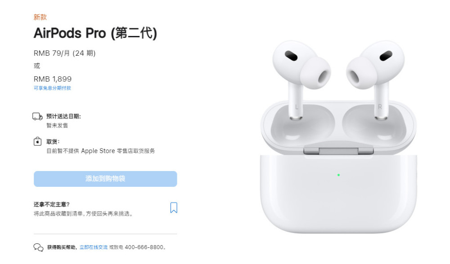The height and width of the screenshot is (264, 450).
Task: Click the 暂未发售 availability text
Action: (x=57, y=125)
